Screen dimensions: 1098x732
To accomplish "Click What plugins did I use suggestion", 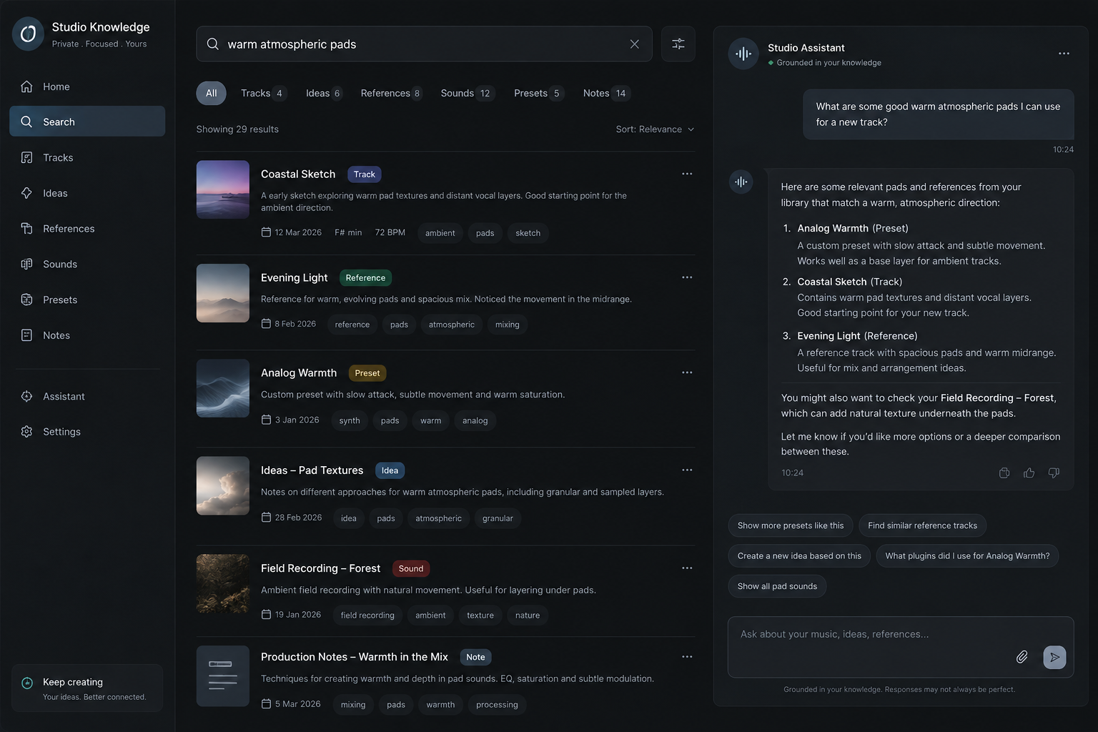I will (x=967, y=556).
